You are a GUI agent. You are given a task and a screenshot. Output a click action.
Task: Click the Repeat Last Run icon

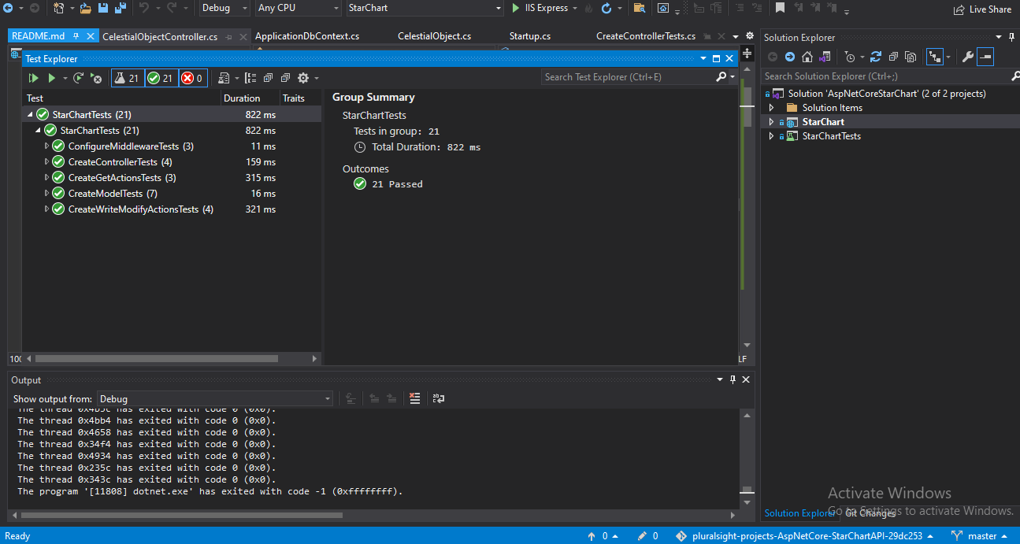pos(77,78)
